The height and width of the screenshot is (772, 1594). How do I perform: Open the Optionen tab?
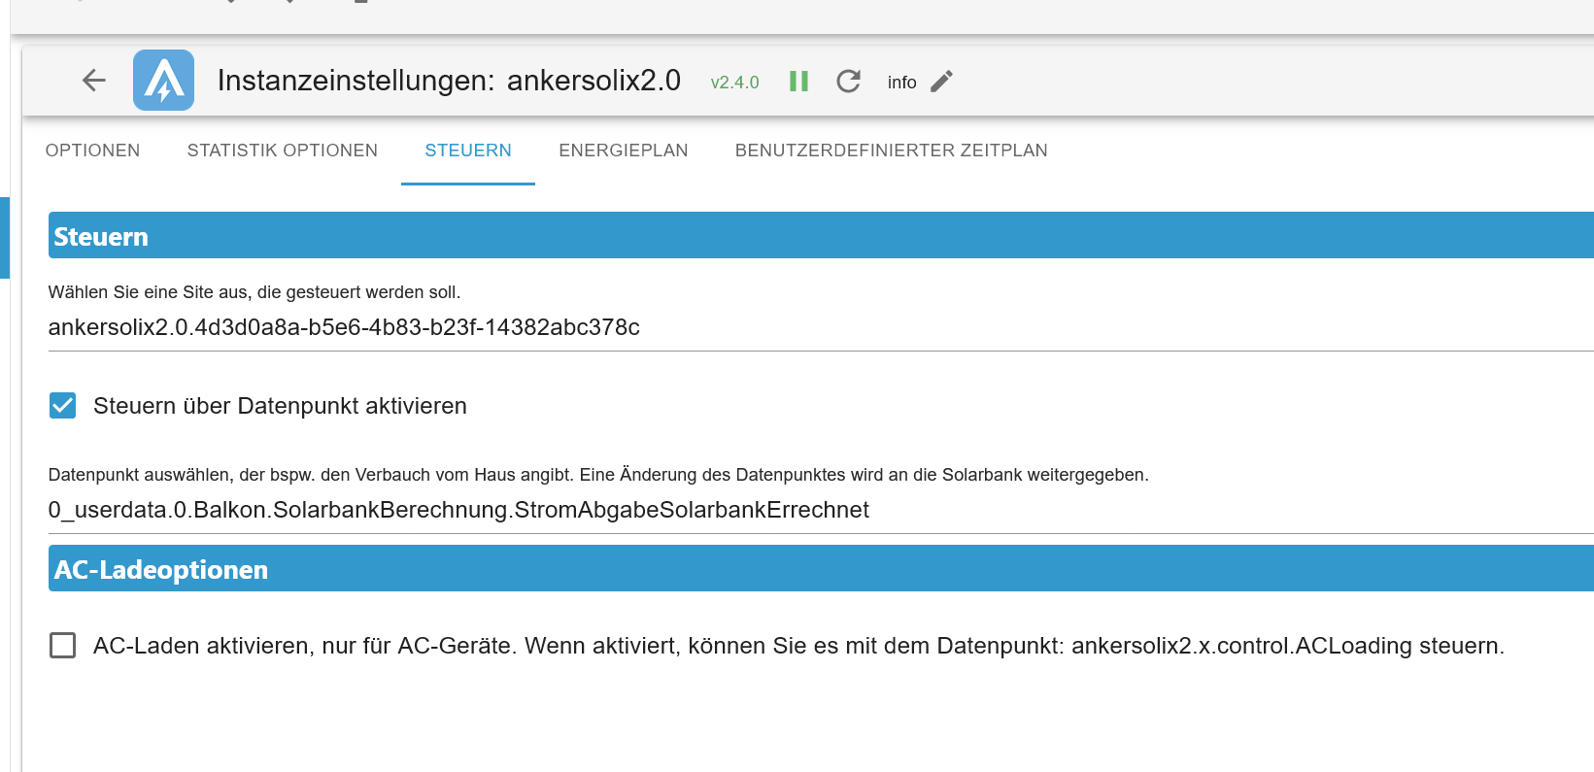tap(93, 151)
